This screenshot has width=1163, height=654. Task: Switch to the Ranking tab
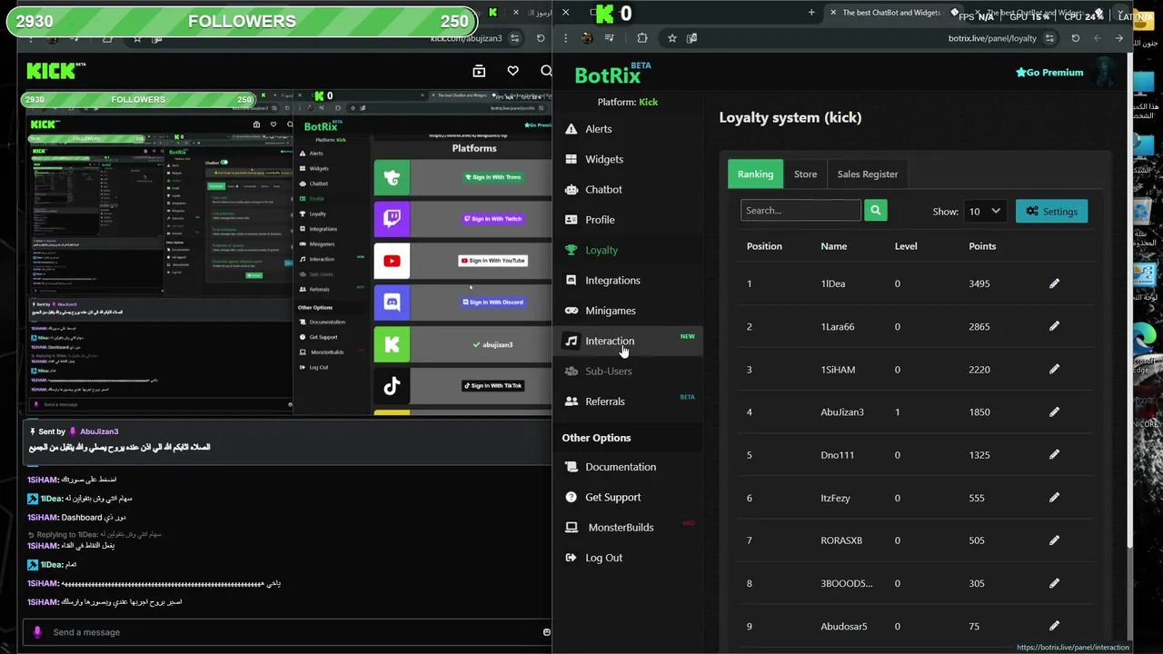755,173
